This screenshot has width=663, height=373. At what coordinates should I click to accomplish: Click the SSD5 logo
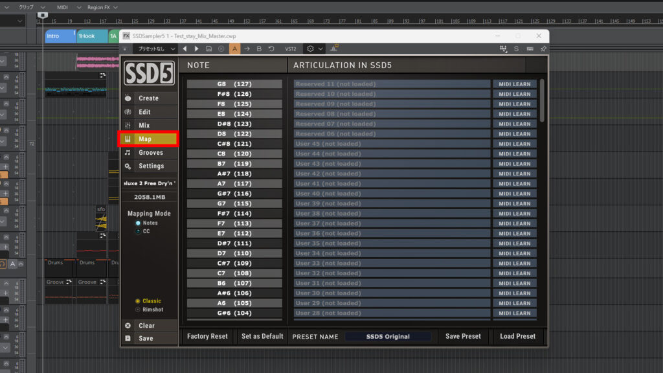[x=148, y=73]
